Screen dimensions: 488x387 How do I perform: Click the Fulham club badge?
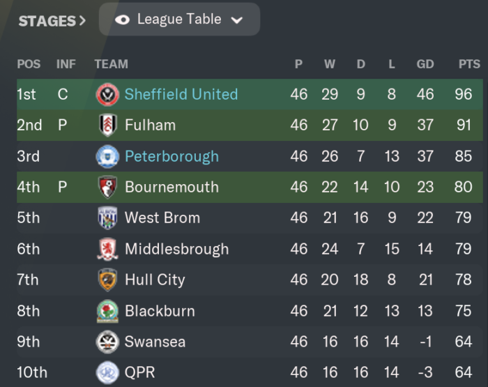pos(107,125)
